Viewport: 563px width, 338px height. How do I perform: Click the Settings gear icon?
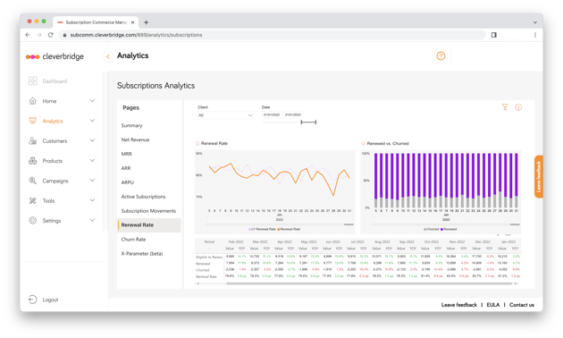point(33,221)
